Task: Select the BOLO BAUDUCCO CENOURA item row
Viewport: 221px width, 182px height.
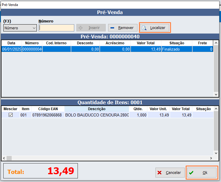Action: point(96,115)
